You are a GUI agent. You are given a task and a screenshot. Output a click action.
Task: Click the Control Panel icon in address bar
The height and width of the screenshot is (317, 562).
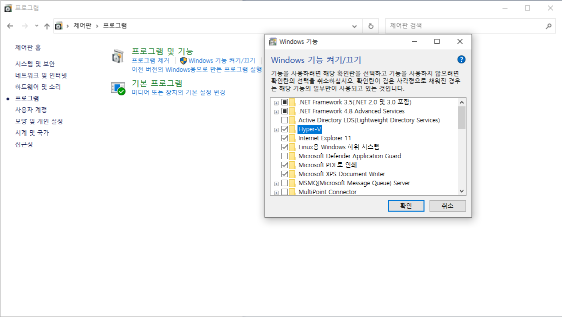pyautogui.click(x=59, y=26)
